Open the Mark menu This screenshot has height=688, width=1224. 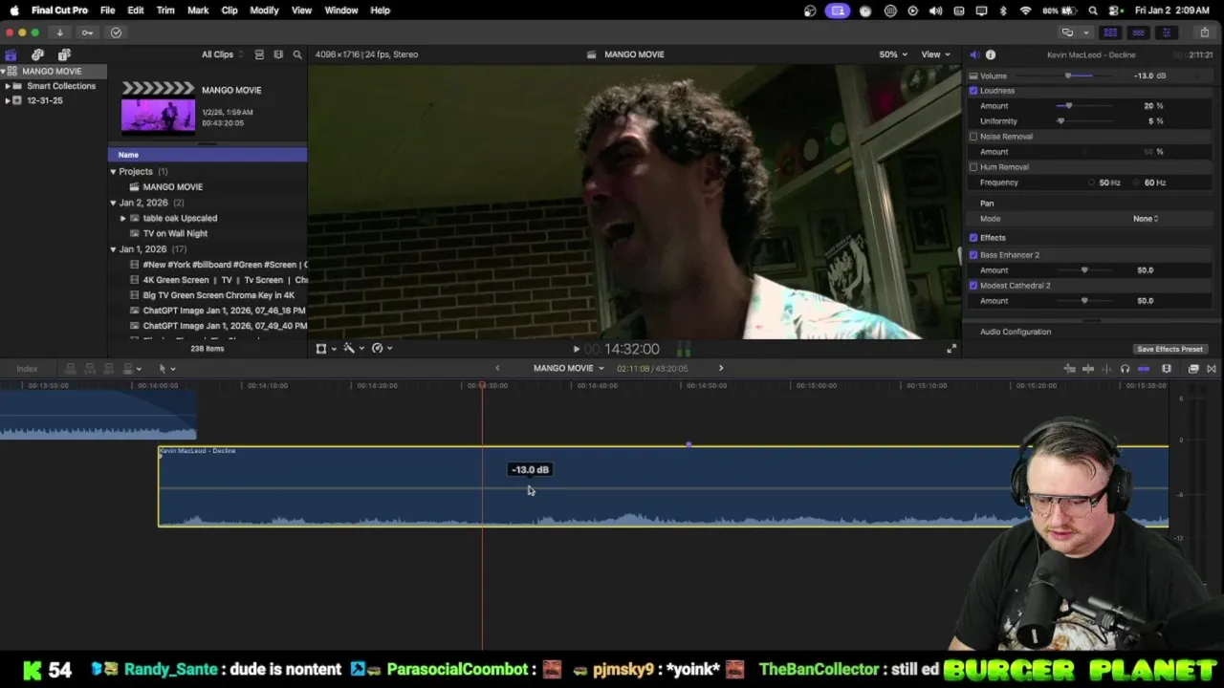198,11
